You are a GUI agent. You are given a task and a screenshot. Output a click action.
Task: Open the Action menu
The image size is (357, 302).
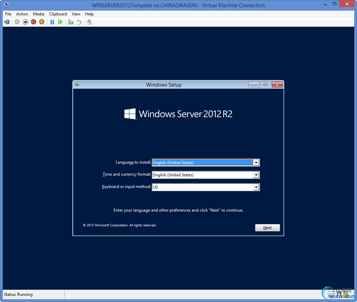[22, 14]
